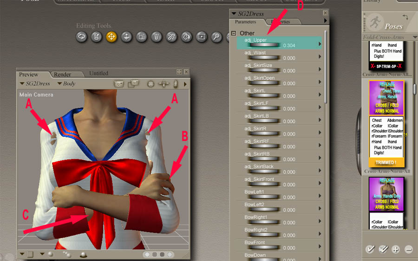Select the highlighted Translate/Pull tool
The width and height of the screenshot is (418, 261).
111,37
